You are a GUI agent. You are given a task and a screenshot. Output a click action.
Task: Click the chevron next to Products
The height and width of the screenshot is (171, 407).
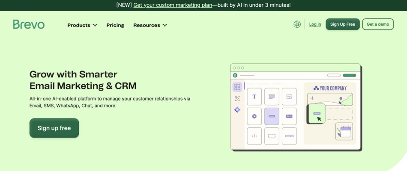[95, 25]
